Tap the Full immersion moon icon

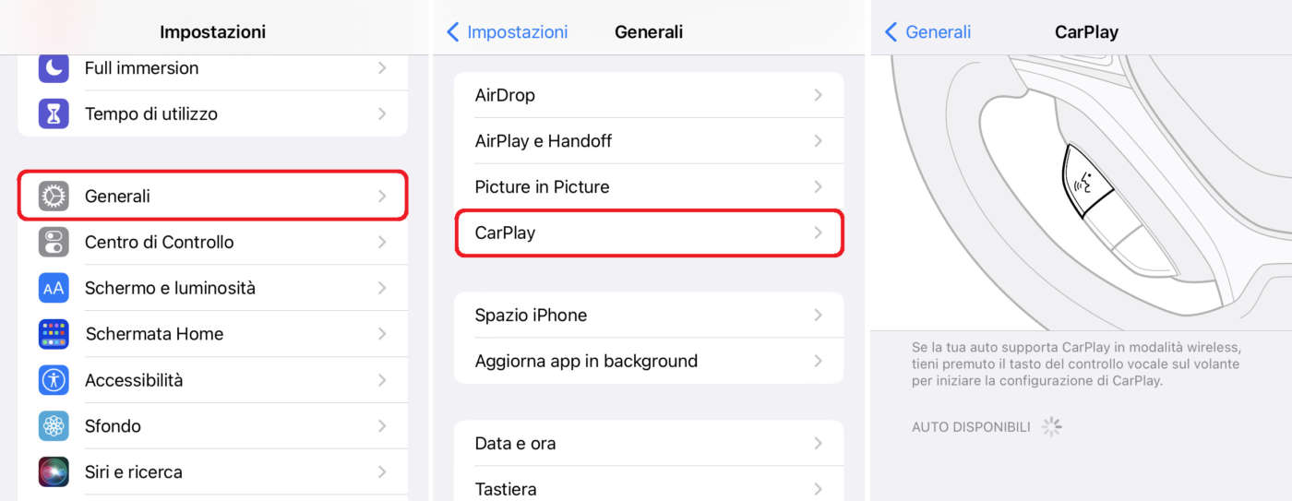(x=54, y=68)
